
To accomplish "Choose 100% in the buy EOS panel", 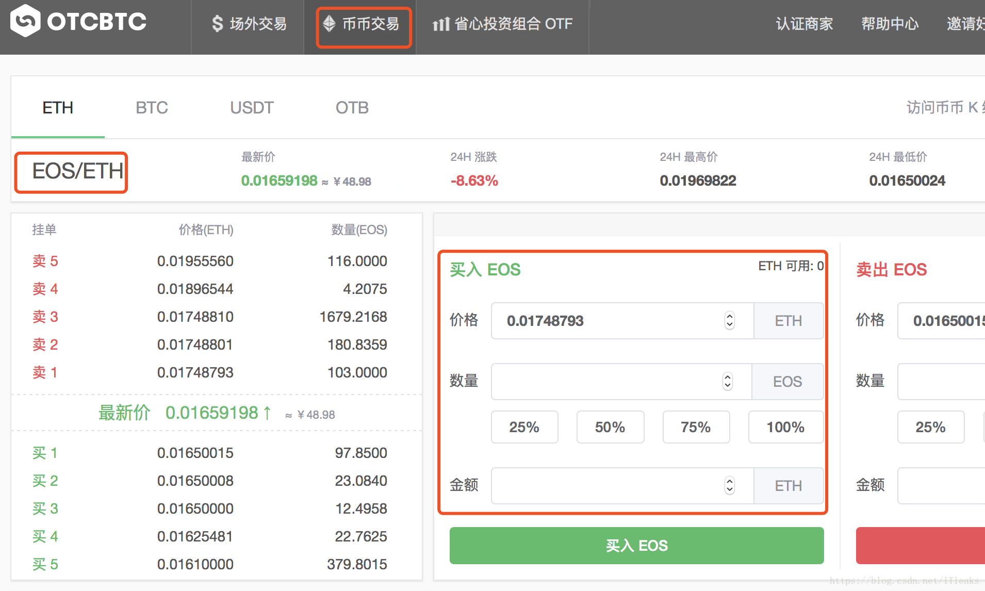I will click(786, 427).
